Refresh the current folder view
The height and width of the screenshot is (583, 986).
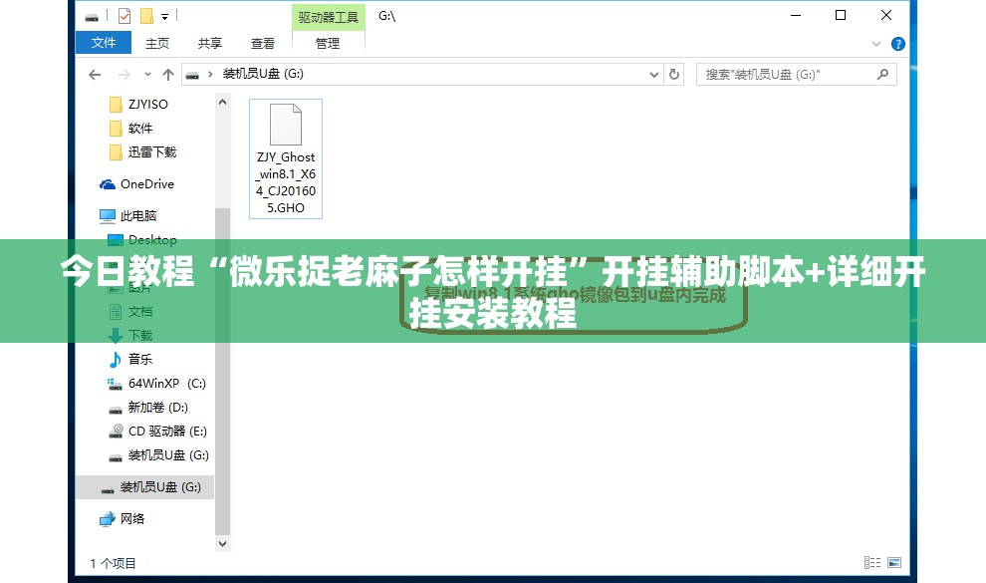[x=674, y=74]
